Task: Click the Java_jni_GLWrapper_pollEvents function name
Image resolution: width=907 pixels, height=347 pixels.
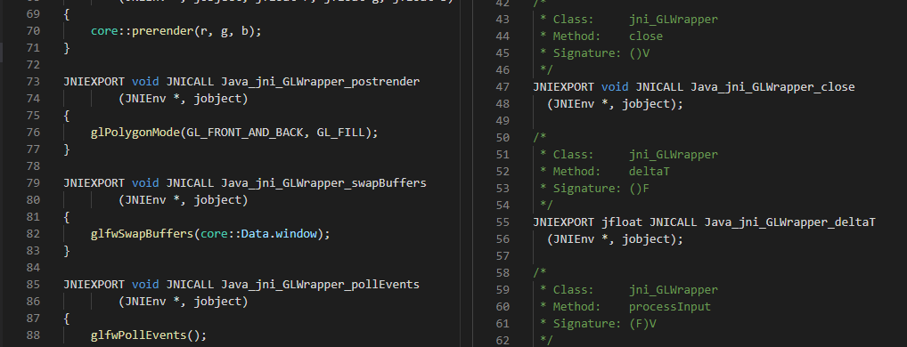Action: (321, 285)
